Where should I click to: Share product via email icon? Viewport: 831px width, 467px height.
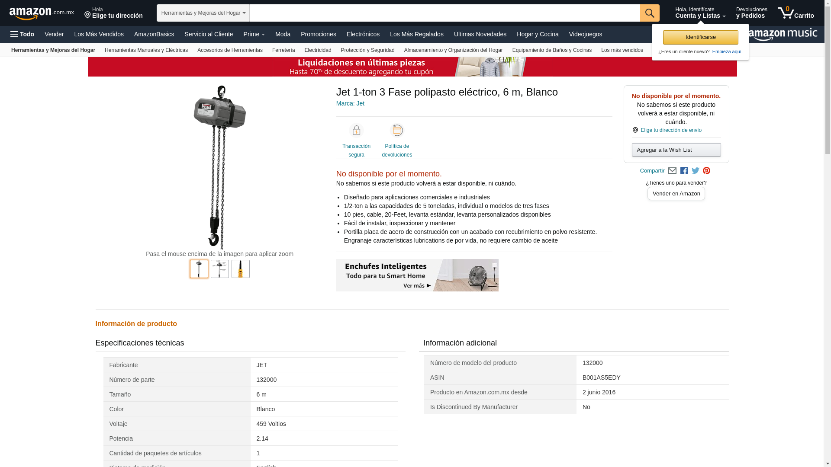click(672, 171)
